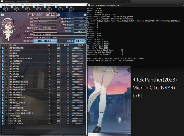Screen dimensions: 184x136
Task: Select the C2 硬碟溫度 attribute row
Action: 43,100
